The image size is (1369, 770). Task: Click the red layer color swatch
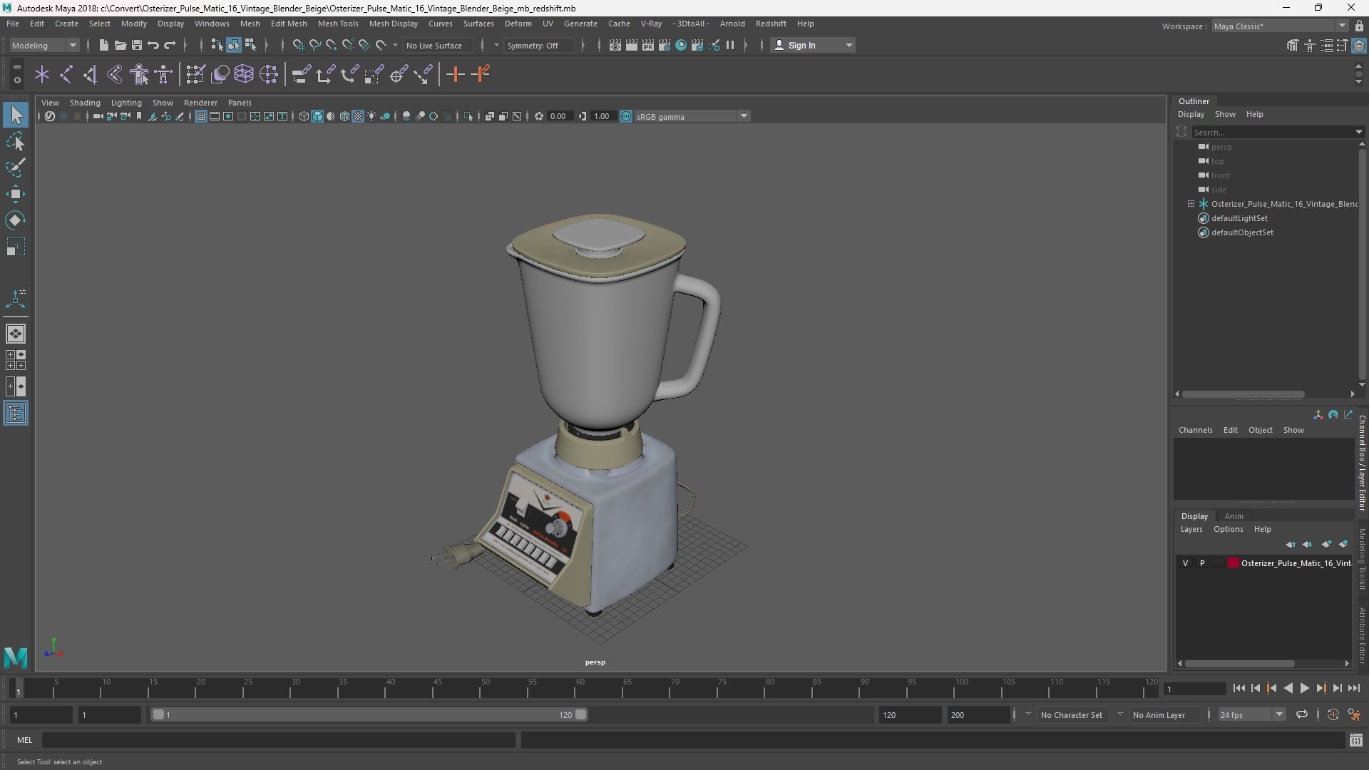[x=1234, y=563]
